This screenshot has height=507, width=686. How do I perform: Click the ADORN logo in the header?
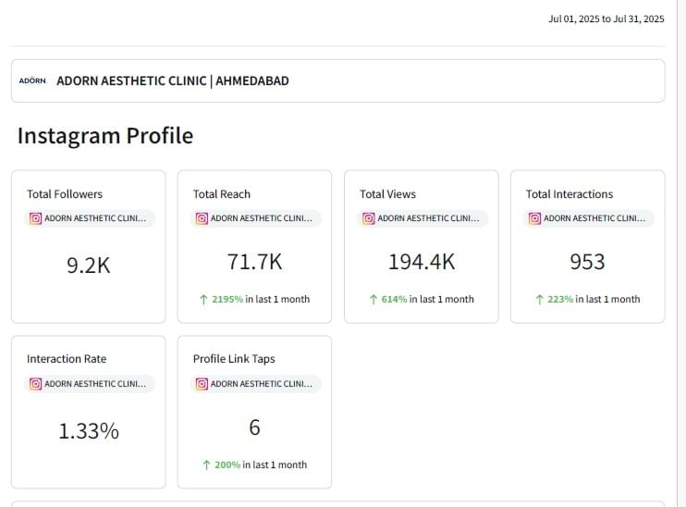point(32,81)
